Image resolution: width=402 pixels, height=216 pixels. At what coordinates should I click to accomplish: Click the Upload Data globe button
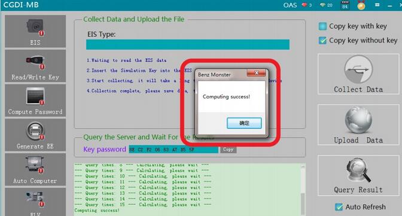(x=358, y=125)
